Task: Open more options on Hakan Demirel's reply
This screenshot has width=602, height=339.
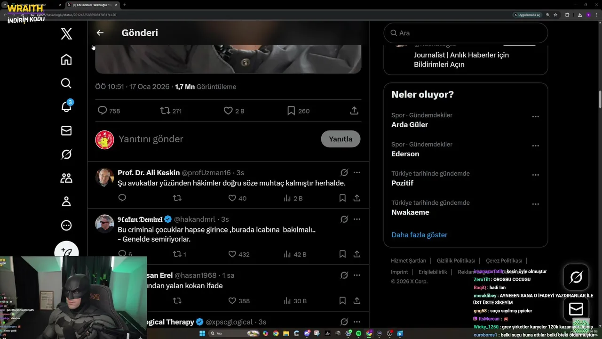Action: (357, 219)
